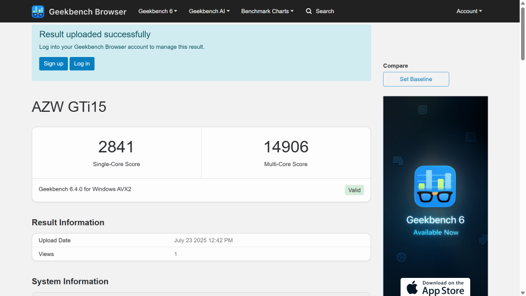Click the page vertical scrollbar thumb
Screen dimensions: 526x296
tap(523, 33)
